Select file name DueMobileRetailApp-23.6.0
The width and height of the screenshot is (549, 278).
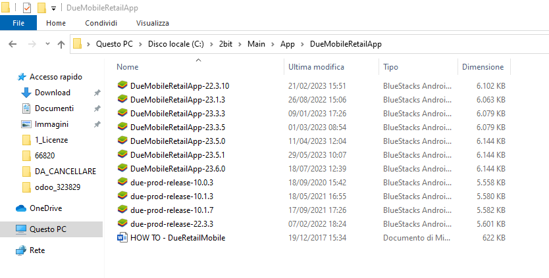tap(178, 169)
